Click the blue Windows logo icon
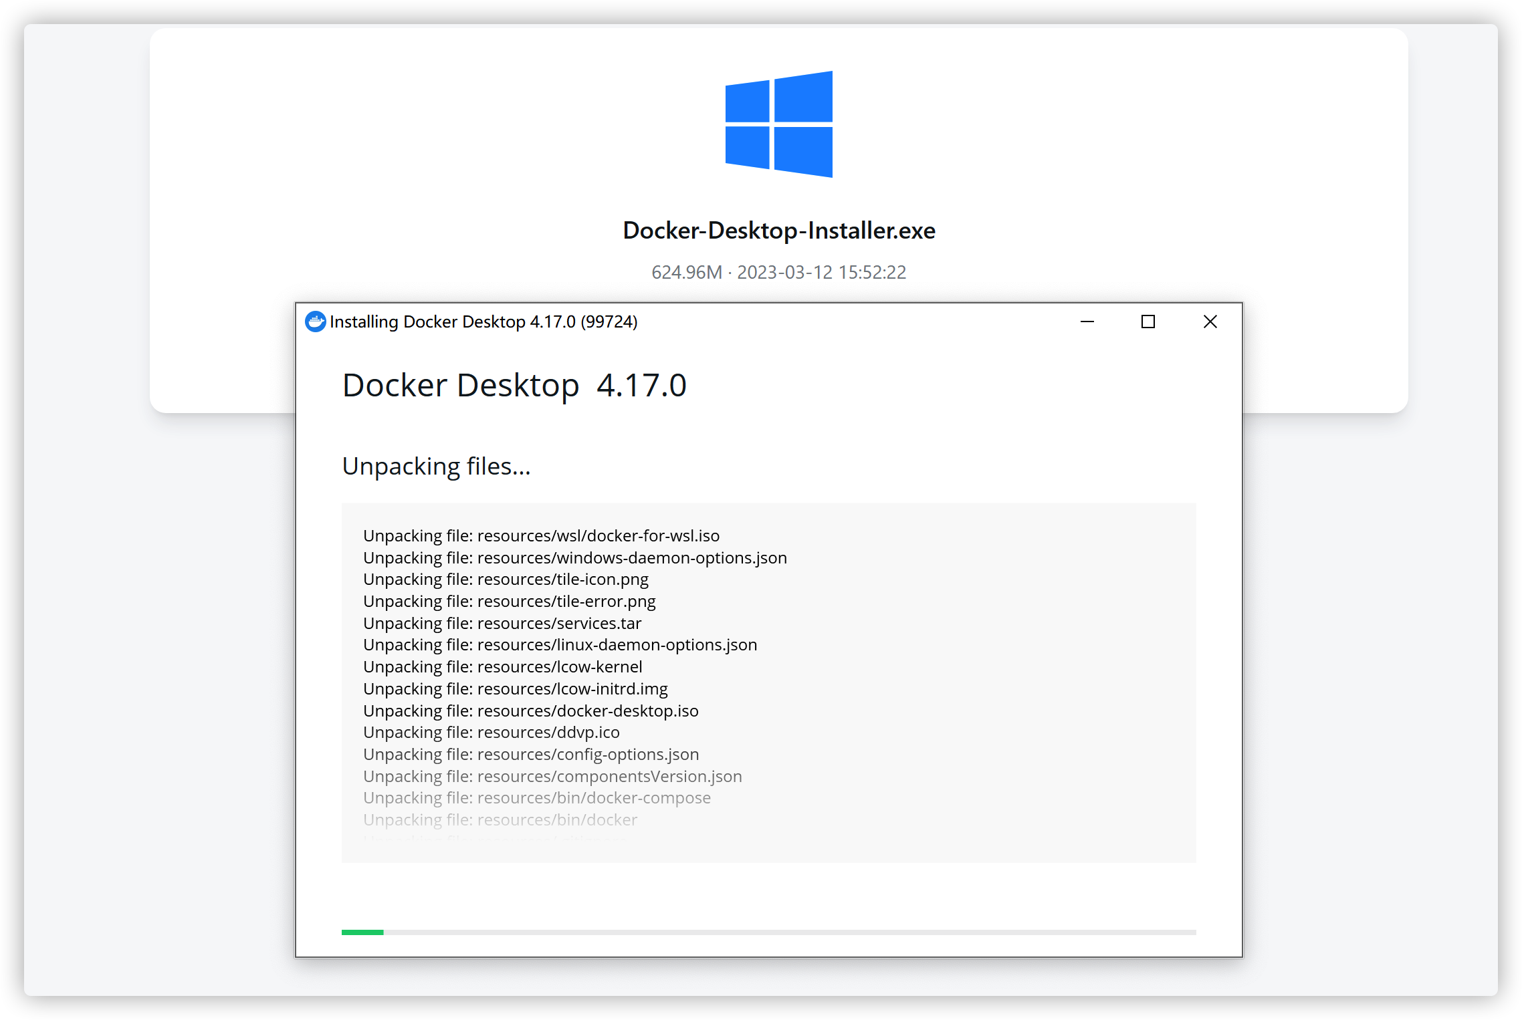Image resolution: width=1522 pixels, height=1020 pixels. click(779, 124)
